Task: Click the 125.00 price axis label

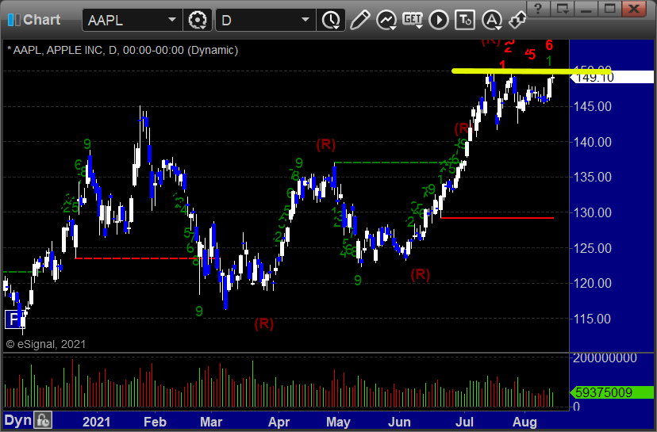Action: [x=593, y=248]
